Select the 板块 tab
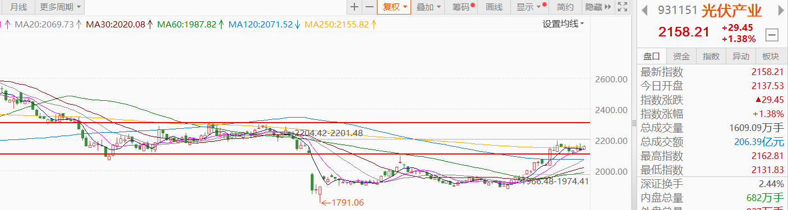 pos(771,56)
